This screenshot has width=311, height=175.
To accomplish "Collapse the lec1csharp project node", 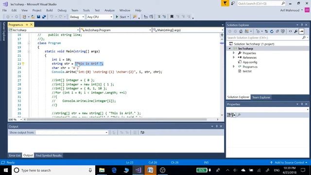I will [230, 49].
